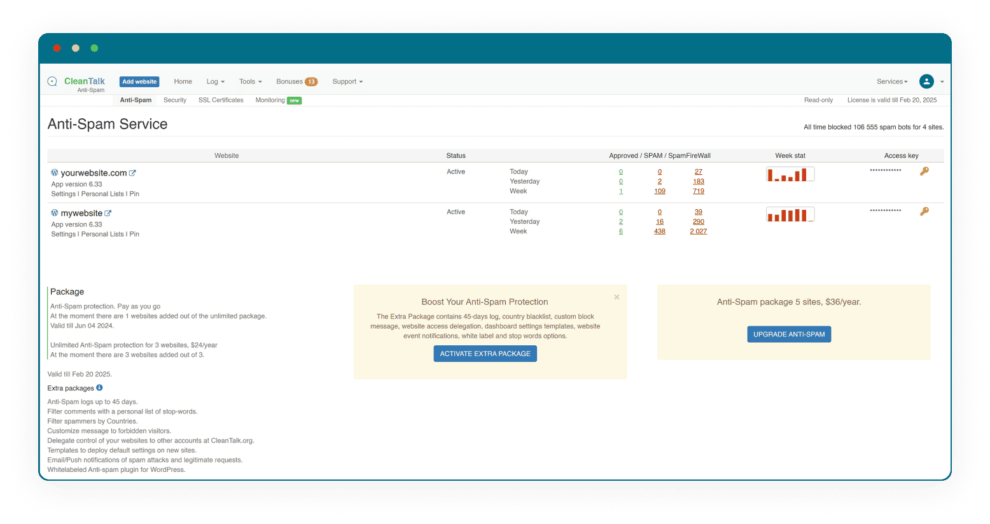Click the WordPress icon beside yourwebsite.com
The height and width of the screenshot is (524, 990).
click(x=55, y=172)
